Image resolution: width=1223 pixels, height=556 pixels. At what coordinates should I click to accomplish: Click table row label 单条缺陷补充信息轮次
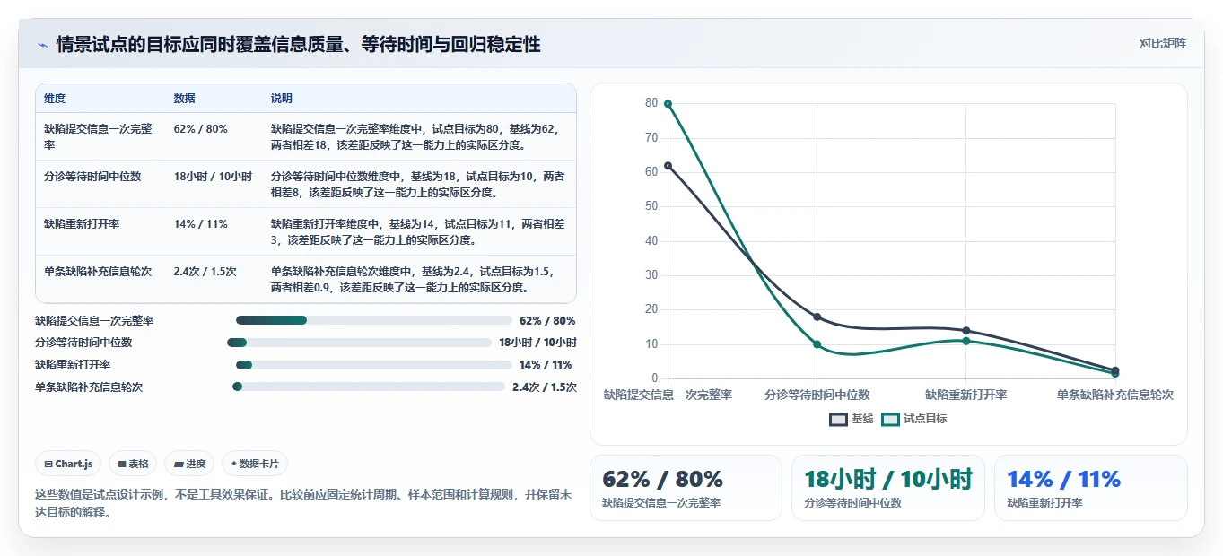[x=98, y=272]
